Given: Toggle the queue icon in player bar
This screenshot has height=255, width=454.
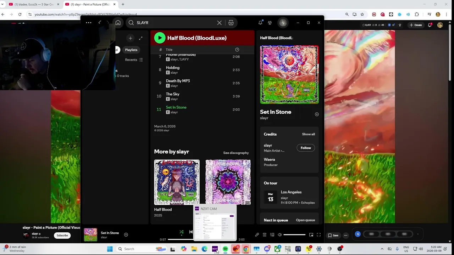Looking at the screenshot, I should [264, 235].
